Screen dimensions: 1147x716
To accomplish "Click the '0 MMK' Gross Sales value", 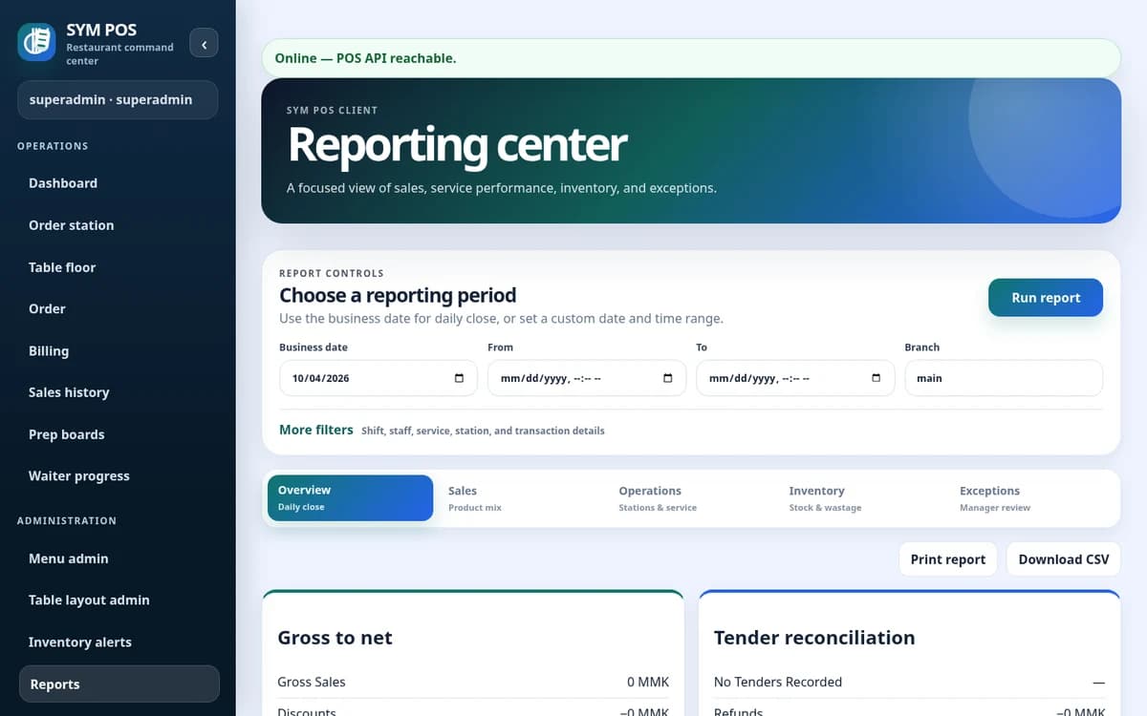I will [x=648, y=682].
